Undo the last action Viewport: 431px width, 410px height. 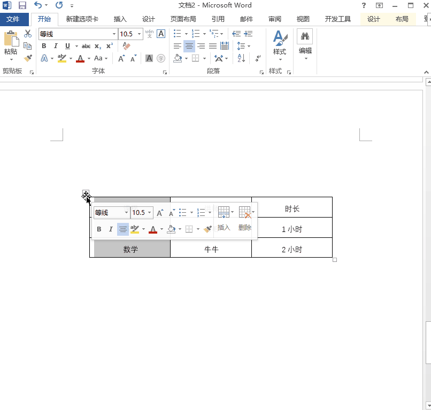(x=38, y=5)
